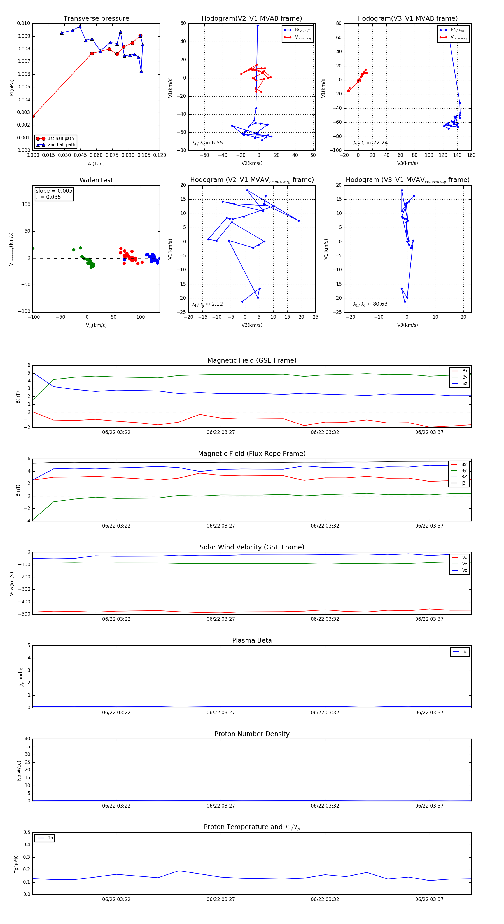
Task: Click the 'Proton Number Density' title
Action: 252,734
